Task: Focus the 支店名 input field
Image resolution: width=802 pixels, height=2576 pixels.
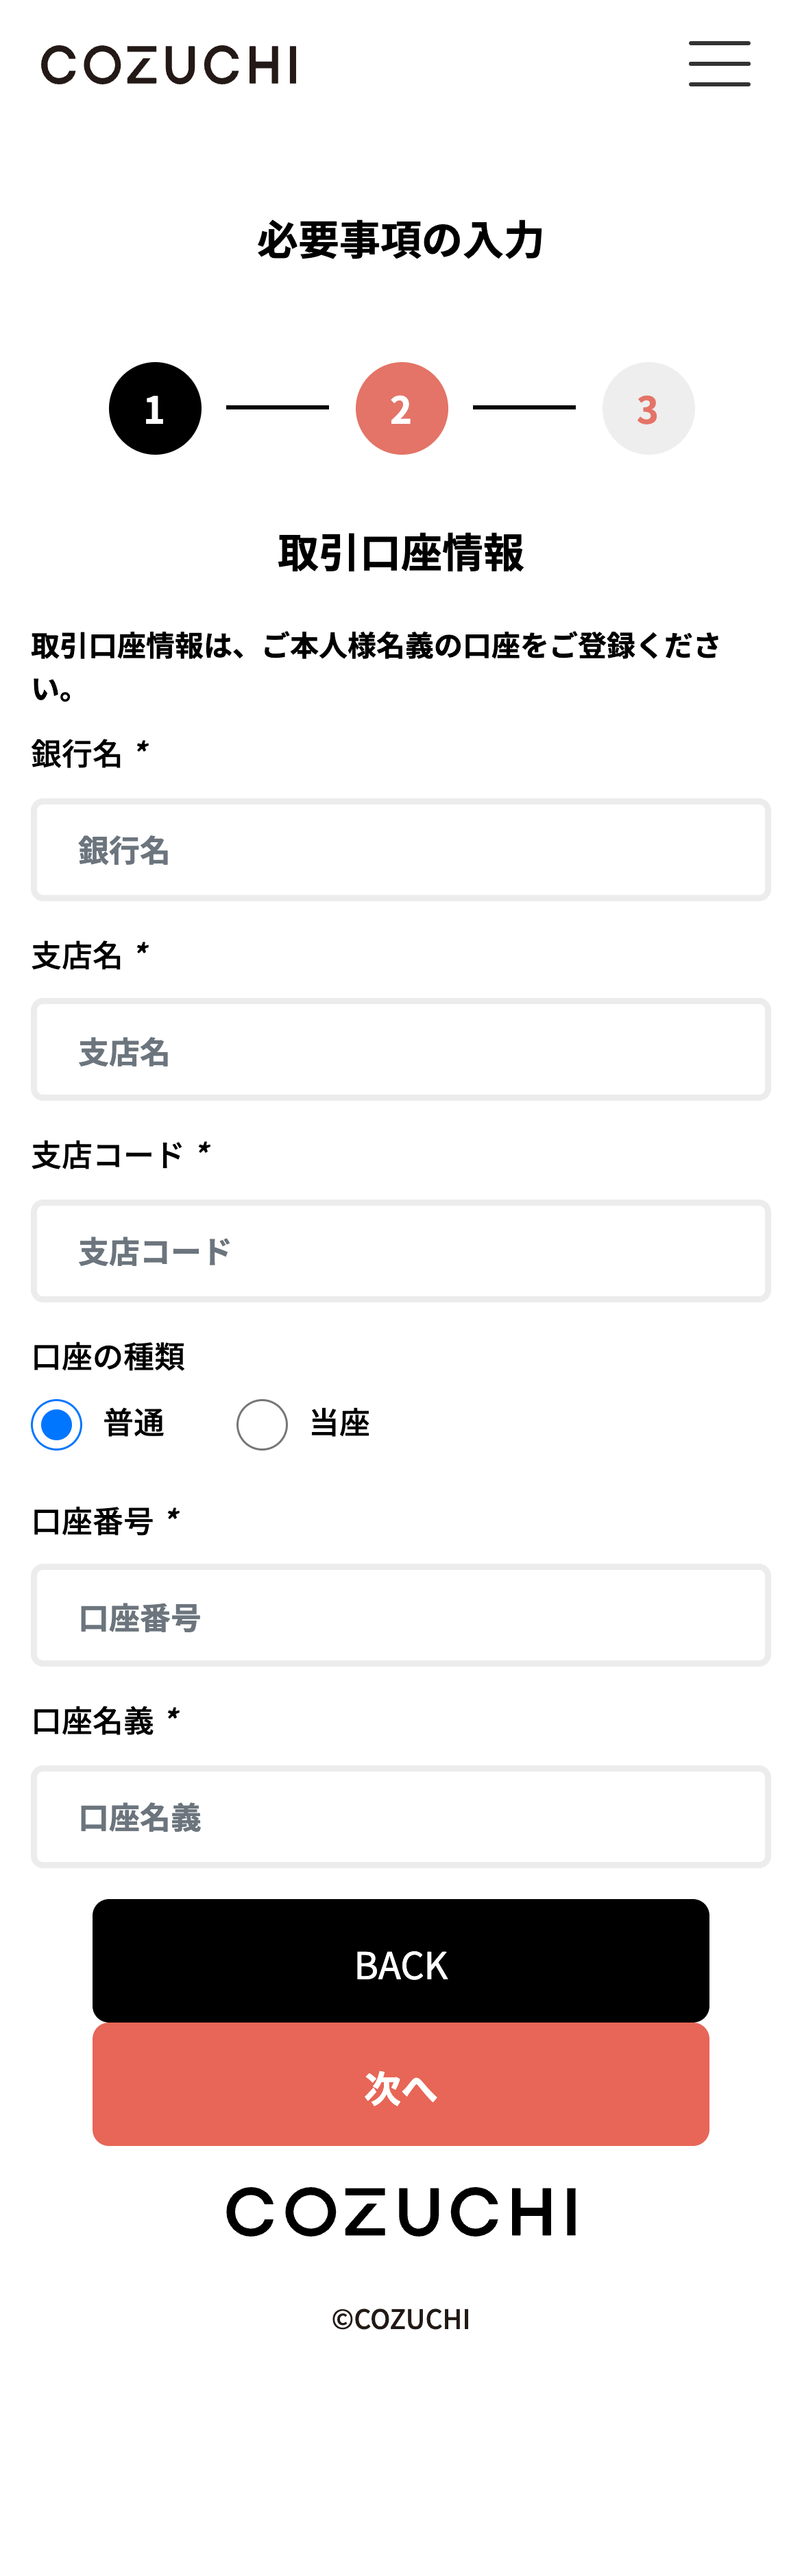Action: 401,1050
